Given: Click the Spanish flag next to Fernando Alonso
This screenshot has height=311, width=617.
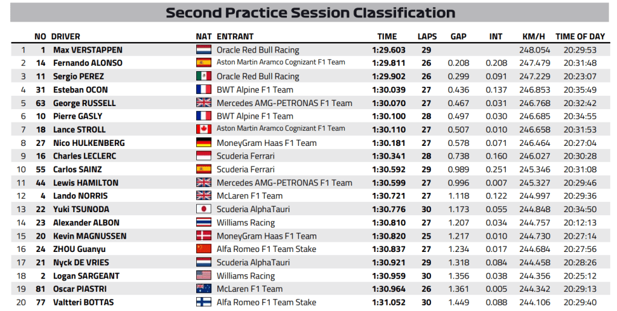Looking at the screenshot, I should [x=203, y=63].
